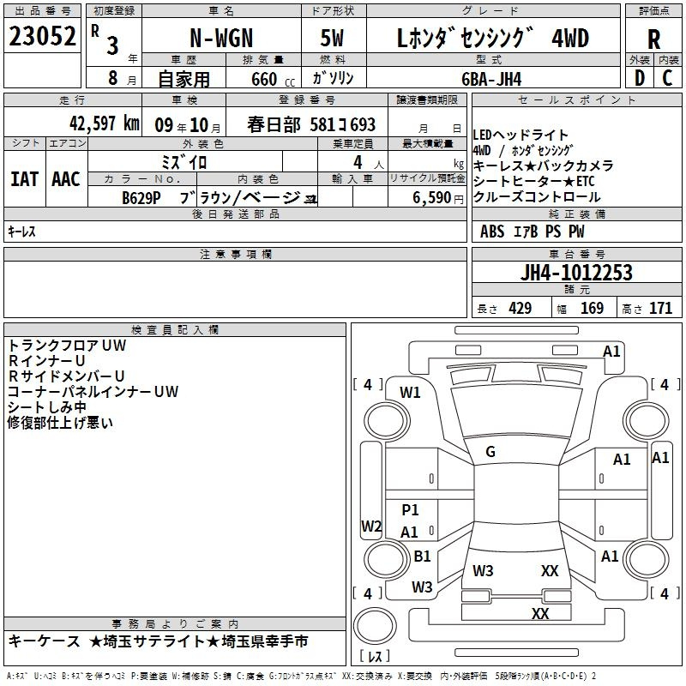
Task: Click the G windshield mark on car diagram
Action: (490, 452)
